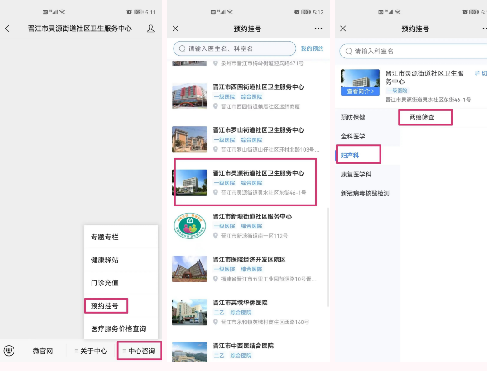The height and width of the screenshot is (371, 487).
Task: Select the 妇产科 department tab
Action: click(x=350, y=155)
